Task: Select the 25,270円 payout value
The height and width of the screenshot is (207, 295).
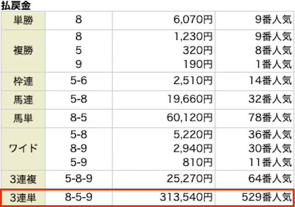Action: 189,179
